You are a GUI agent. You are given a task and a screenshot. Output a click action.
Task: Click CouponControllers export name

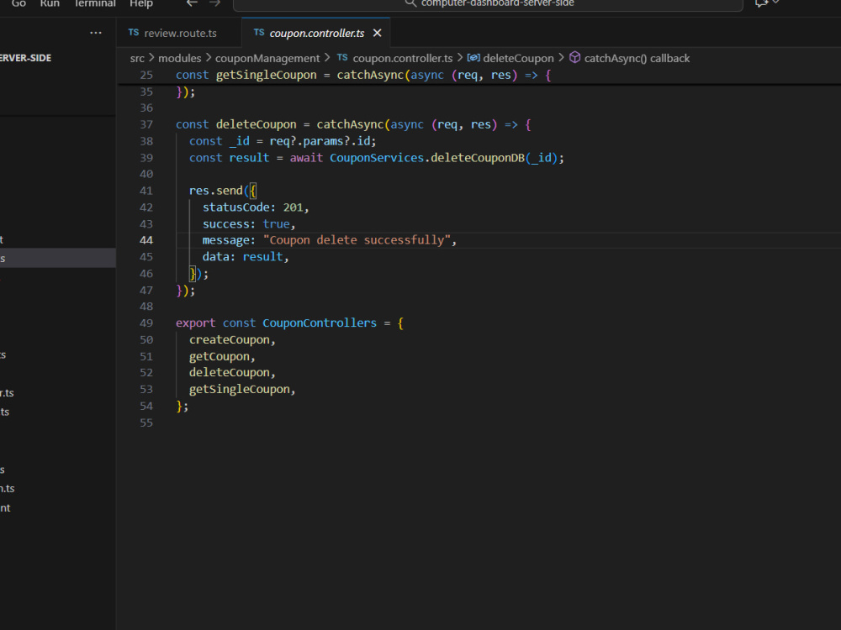coord(320,323)
